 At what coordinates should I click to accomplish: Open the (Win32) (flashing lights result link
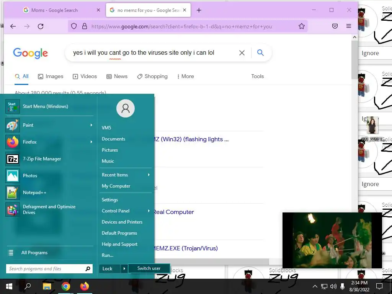click(191, 139)
